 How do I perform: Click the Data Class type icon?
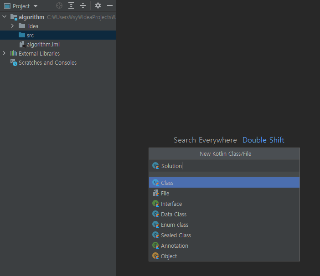[x=156, y=214]
